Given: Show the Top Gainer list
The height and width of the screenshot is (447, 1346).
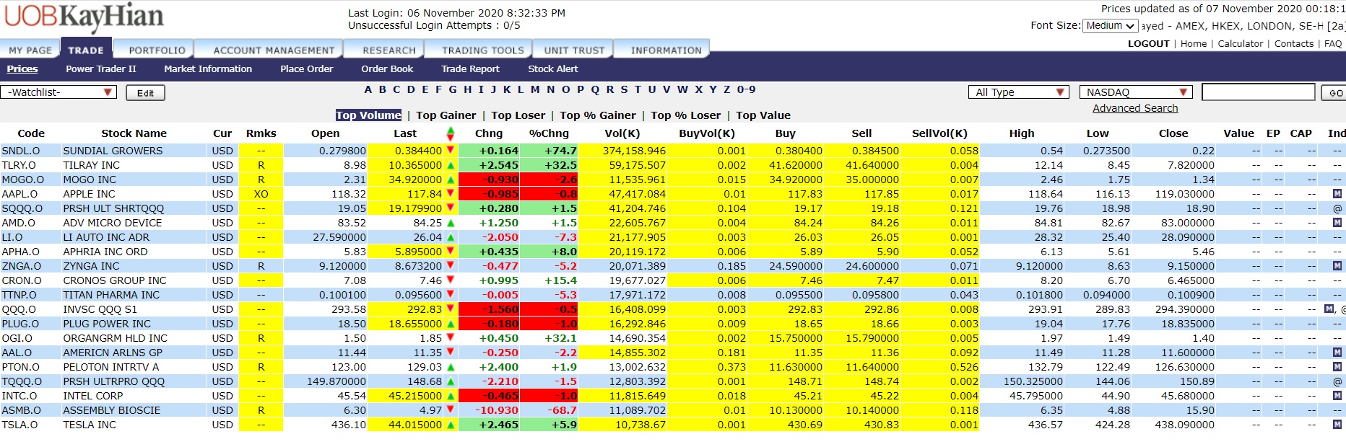Looking at the screenshot, I should click(x=446, y=115).
